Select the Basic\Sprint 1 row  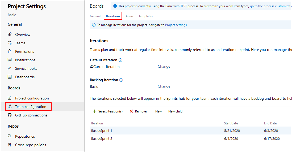click(x=191, y=131)
